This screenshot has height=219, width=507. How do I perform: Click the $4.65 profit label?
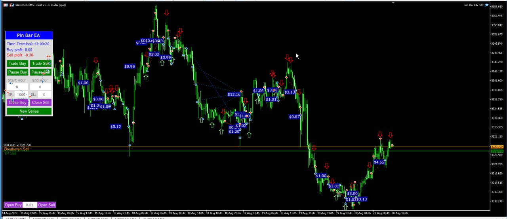(379, 162)
